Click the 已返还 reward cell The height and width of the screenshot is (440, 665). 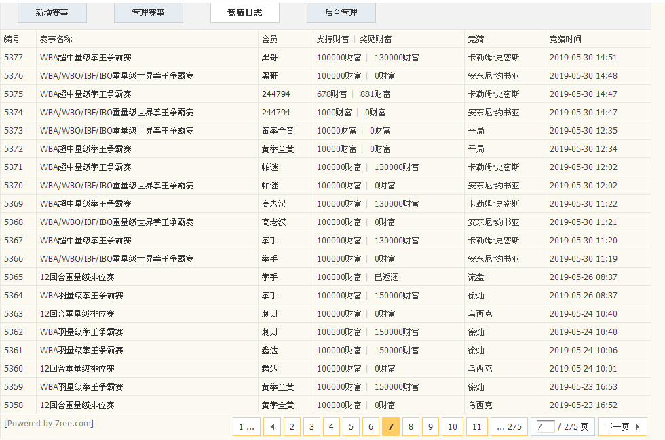[386, 277]
